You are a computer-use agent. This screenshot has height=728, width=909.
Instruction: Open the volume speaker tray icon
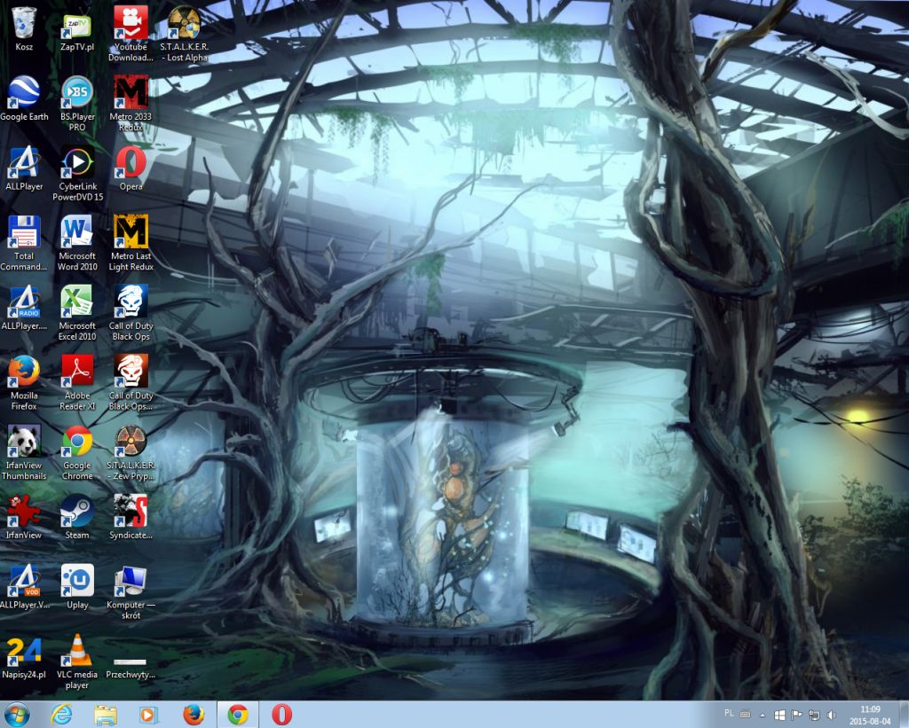(x=831, y=716)
